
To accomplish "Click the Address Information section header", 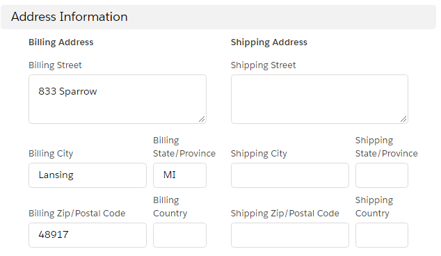I will point(218,17).
